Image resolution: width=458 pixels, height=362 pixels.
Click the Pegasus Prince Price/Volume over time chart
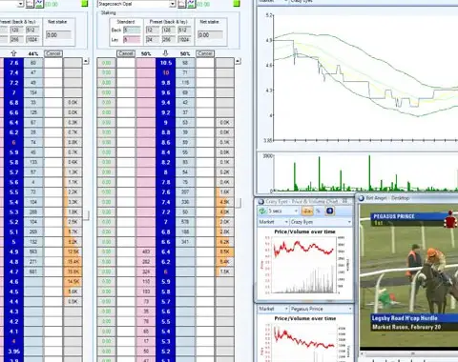(304, 338)
